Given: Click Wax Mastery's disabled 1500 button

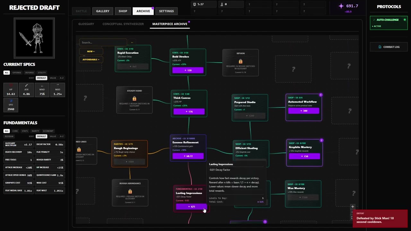Looking at the screenshot, I should point(303,197).
